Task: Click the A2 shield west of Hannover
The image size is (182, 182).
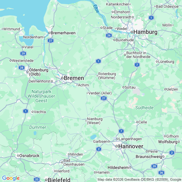Action: coord(99,149)
